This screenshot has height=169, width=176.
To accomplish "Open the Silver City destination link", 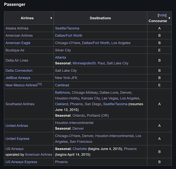I will tap(63, 50).
